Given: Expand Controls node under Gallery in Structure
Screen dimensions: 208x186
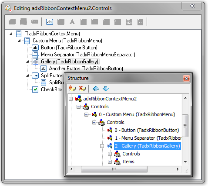Looking at the screenshot, I should coord(110,154).
